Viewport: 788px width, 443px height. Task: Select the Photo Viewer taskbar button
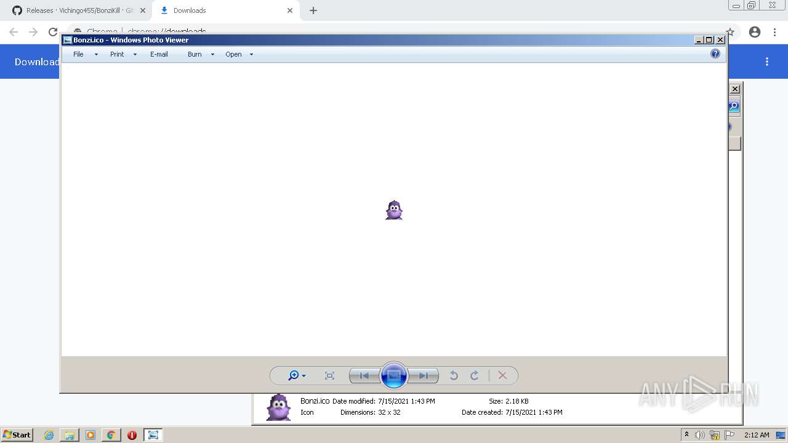153,435
